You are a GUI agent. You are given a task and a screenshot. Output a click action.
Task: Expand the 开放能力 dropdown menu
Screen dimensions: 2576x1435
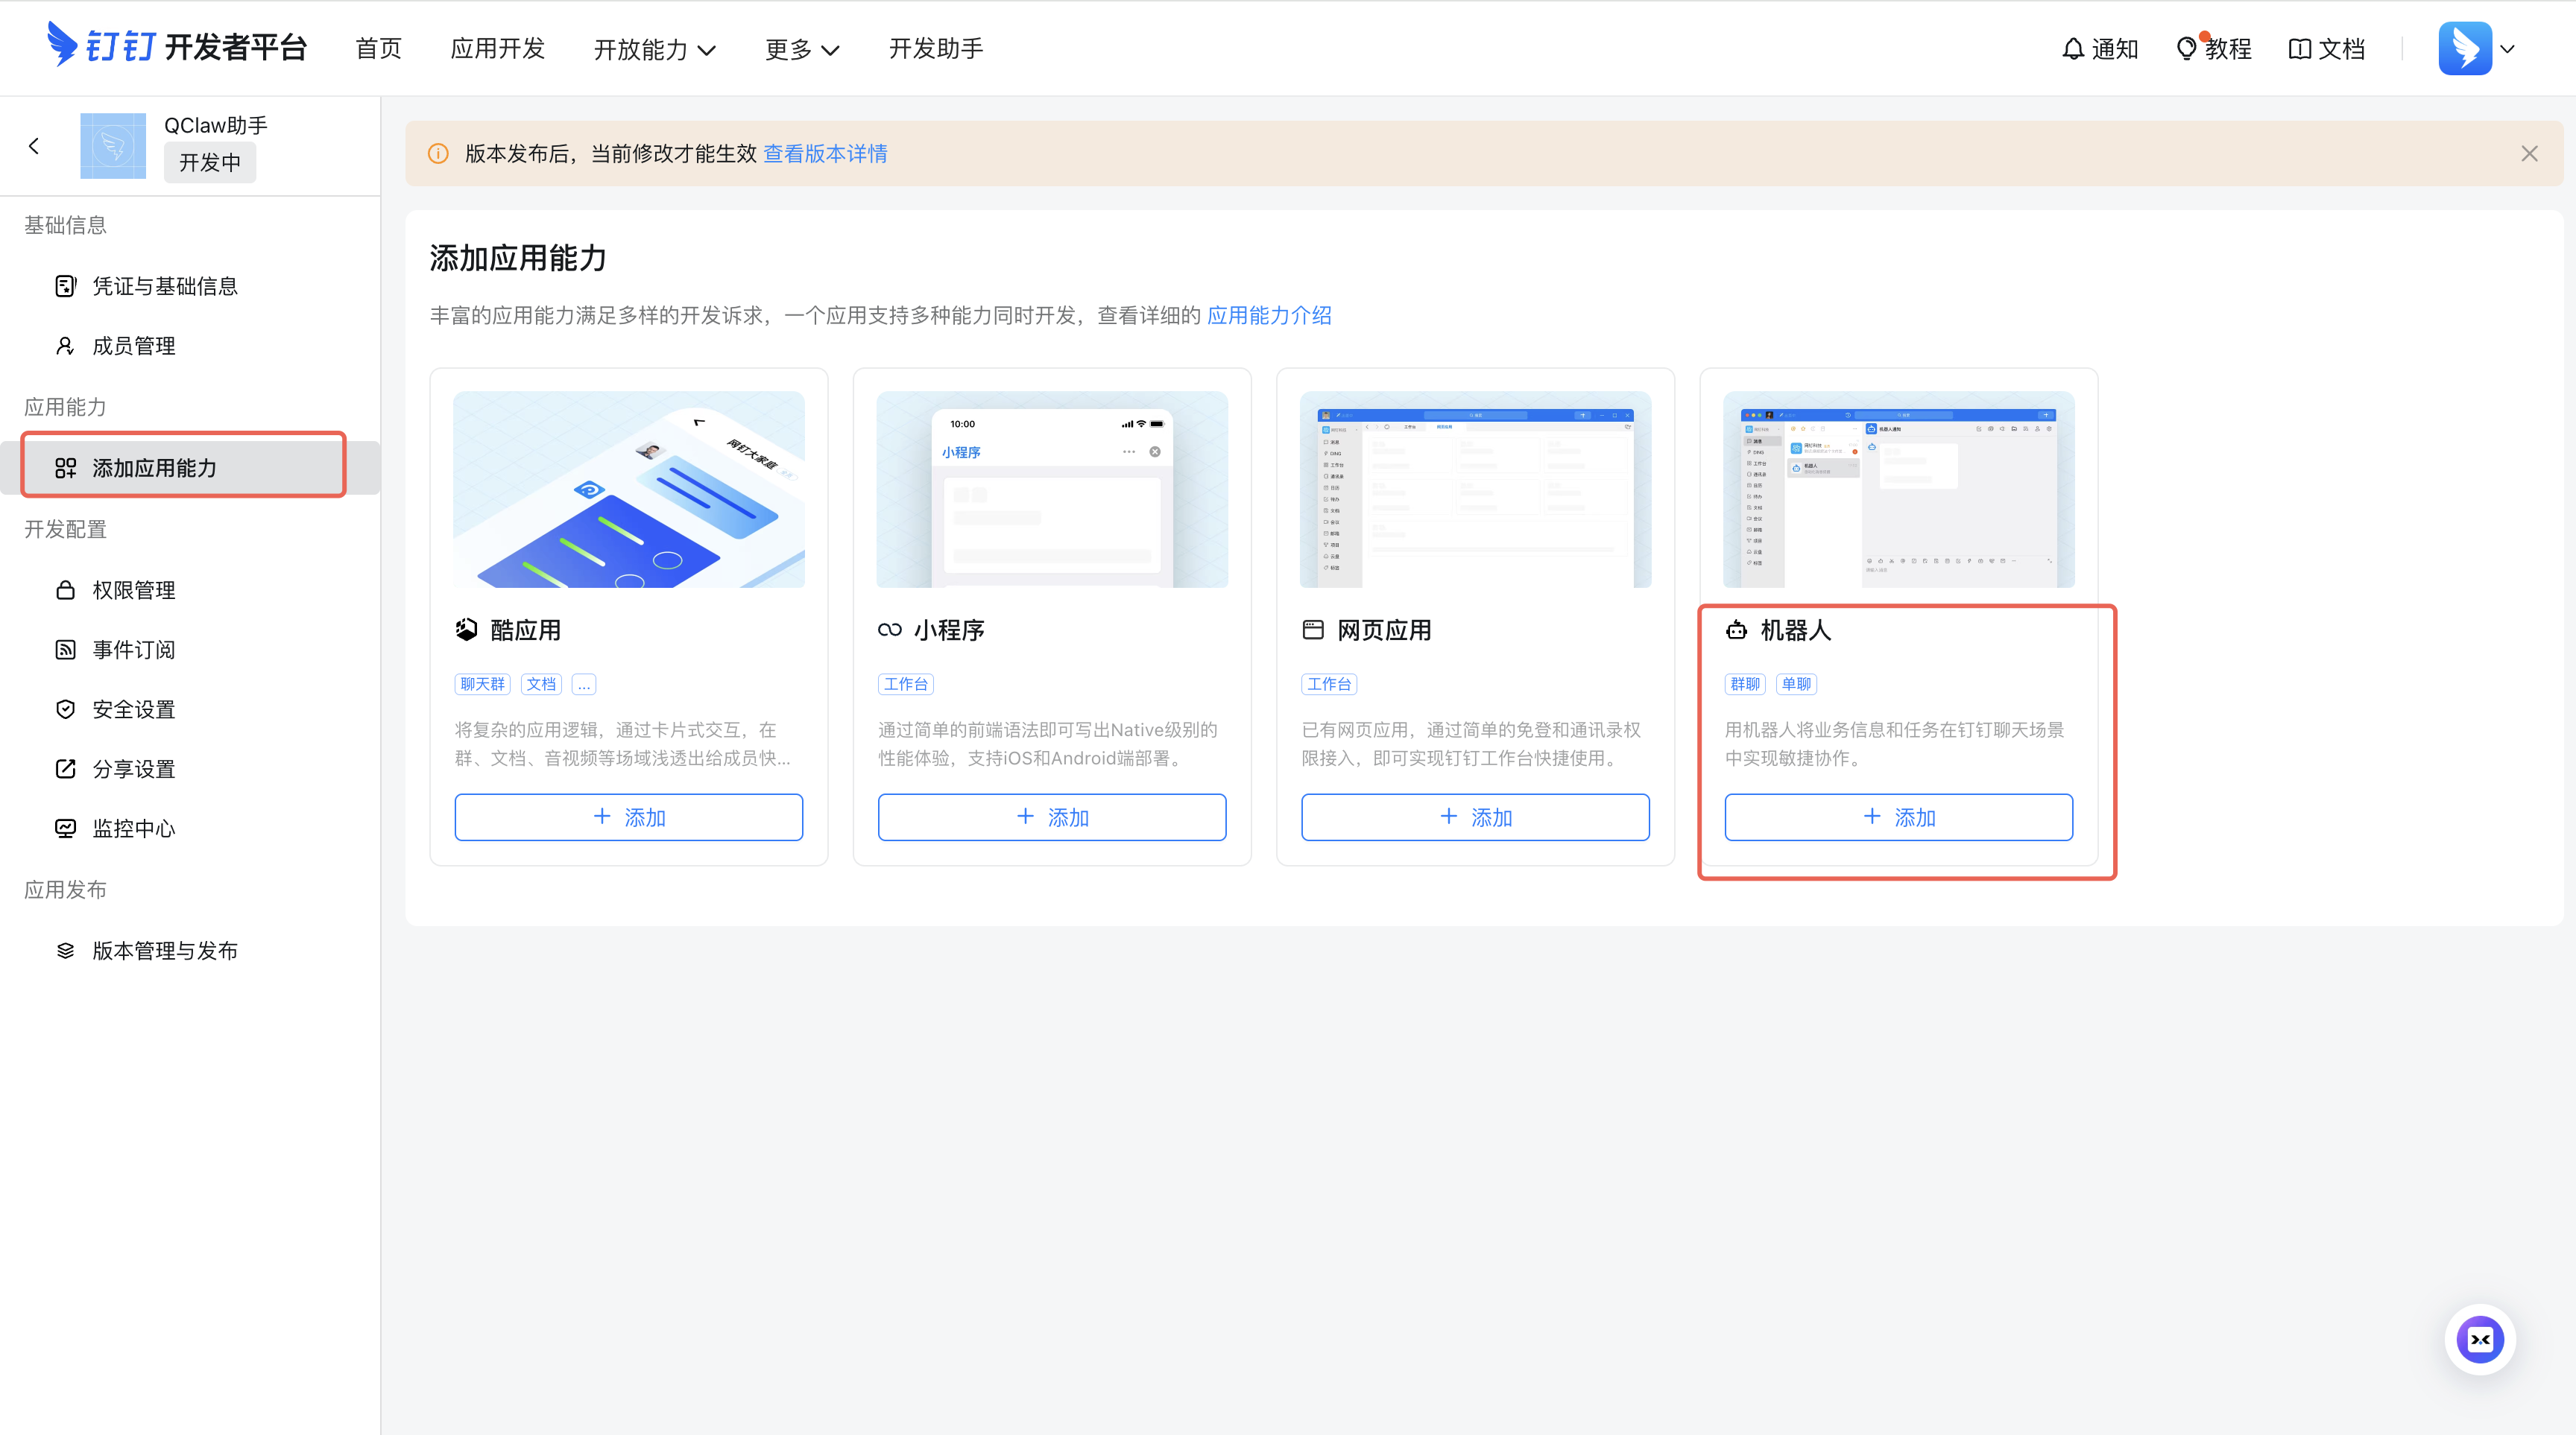pyautogui.click(x=654, y=49)
